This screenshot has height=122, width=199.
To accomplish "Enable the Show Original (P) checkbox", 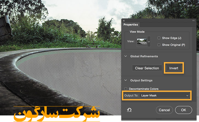I will (x=159, y=45).
